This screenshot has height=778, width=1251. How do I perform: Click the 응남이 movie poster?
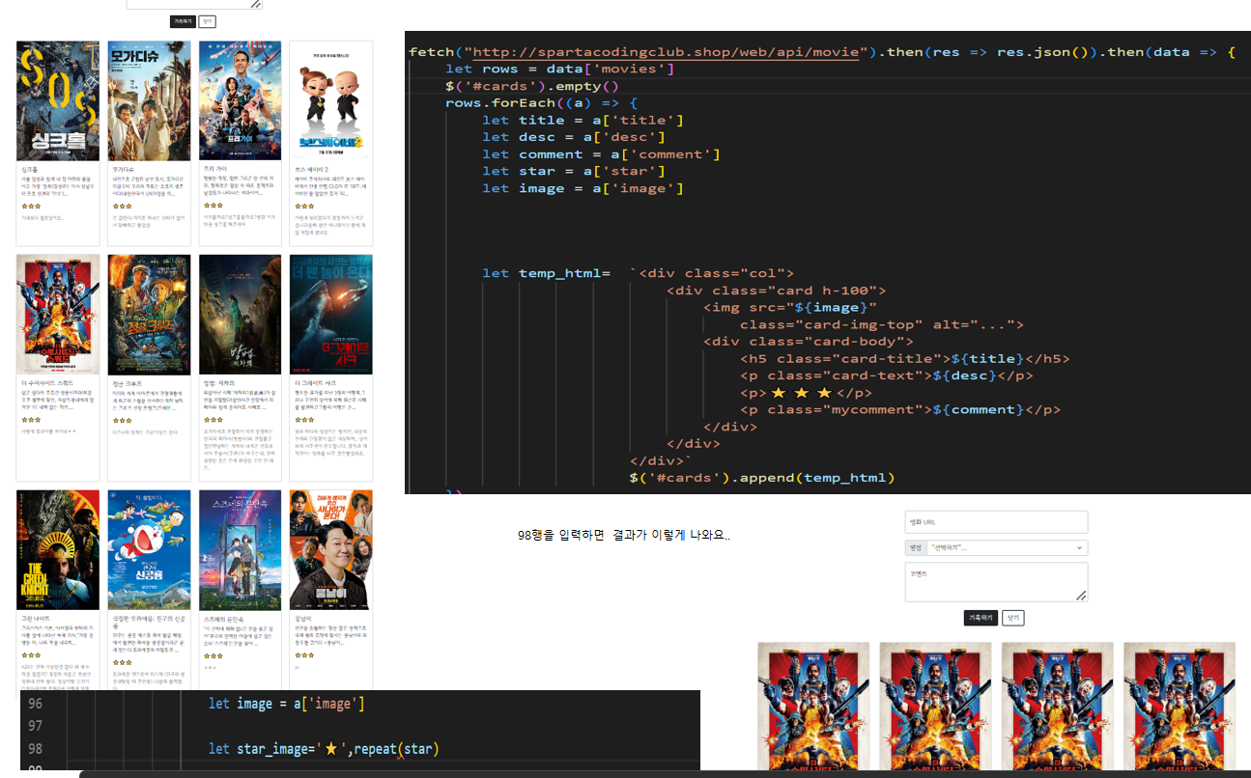click(x=331, y=550)
